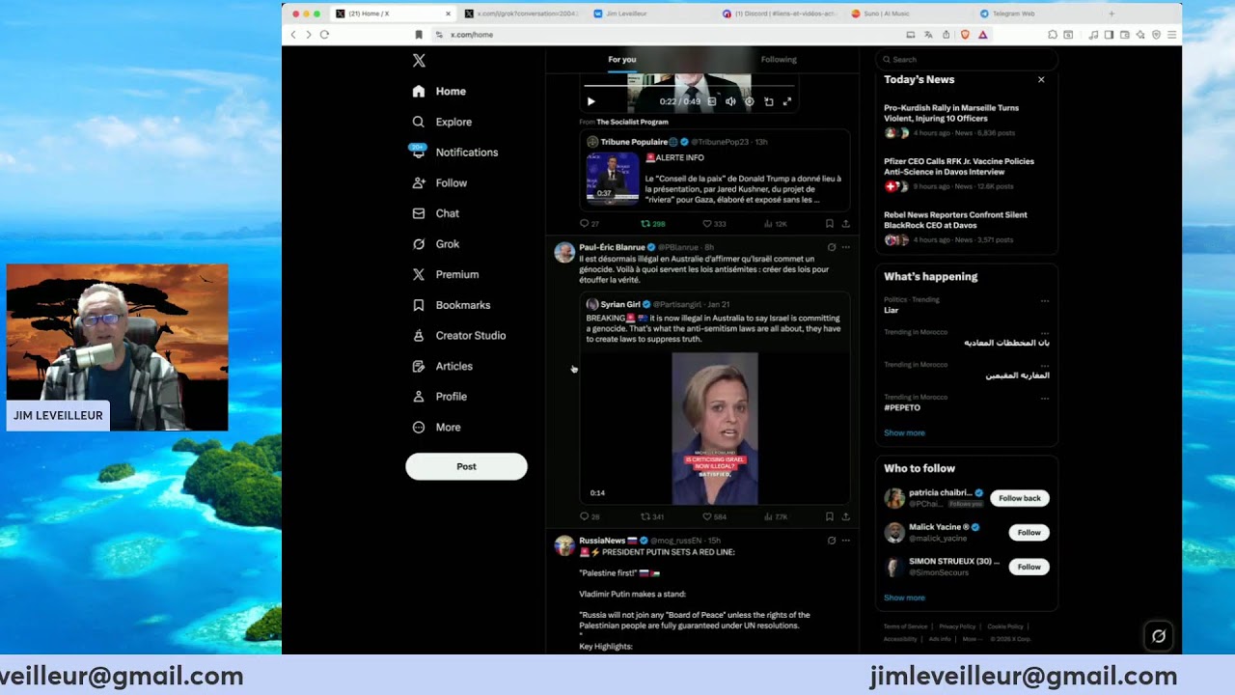Open Pfizer CEO Calls RFK Jr. news story
This screenshot has height=695, width=1235.
click(x=966, y=174)
